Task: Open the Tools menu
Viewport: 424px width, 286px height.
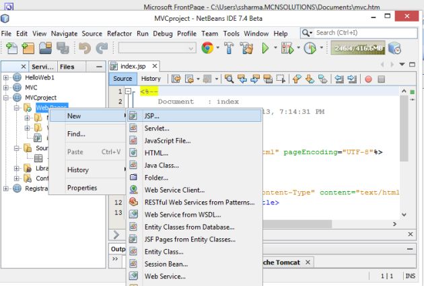Action: [232, 34]
